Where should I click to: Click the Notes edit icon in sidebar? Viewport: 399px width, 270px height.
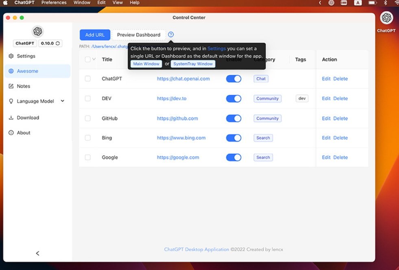(11, 86)
